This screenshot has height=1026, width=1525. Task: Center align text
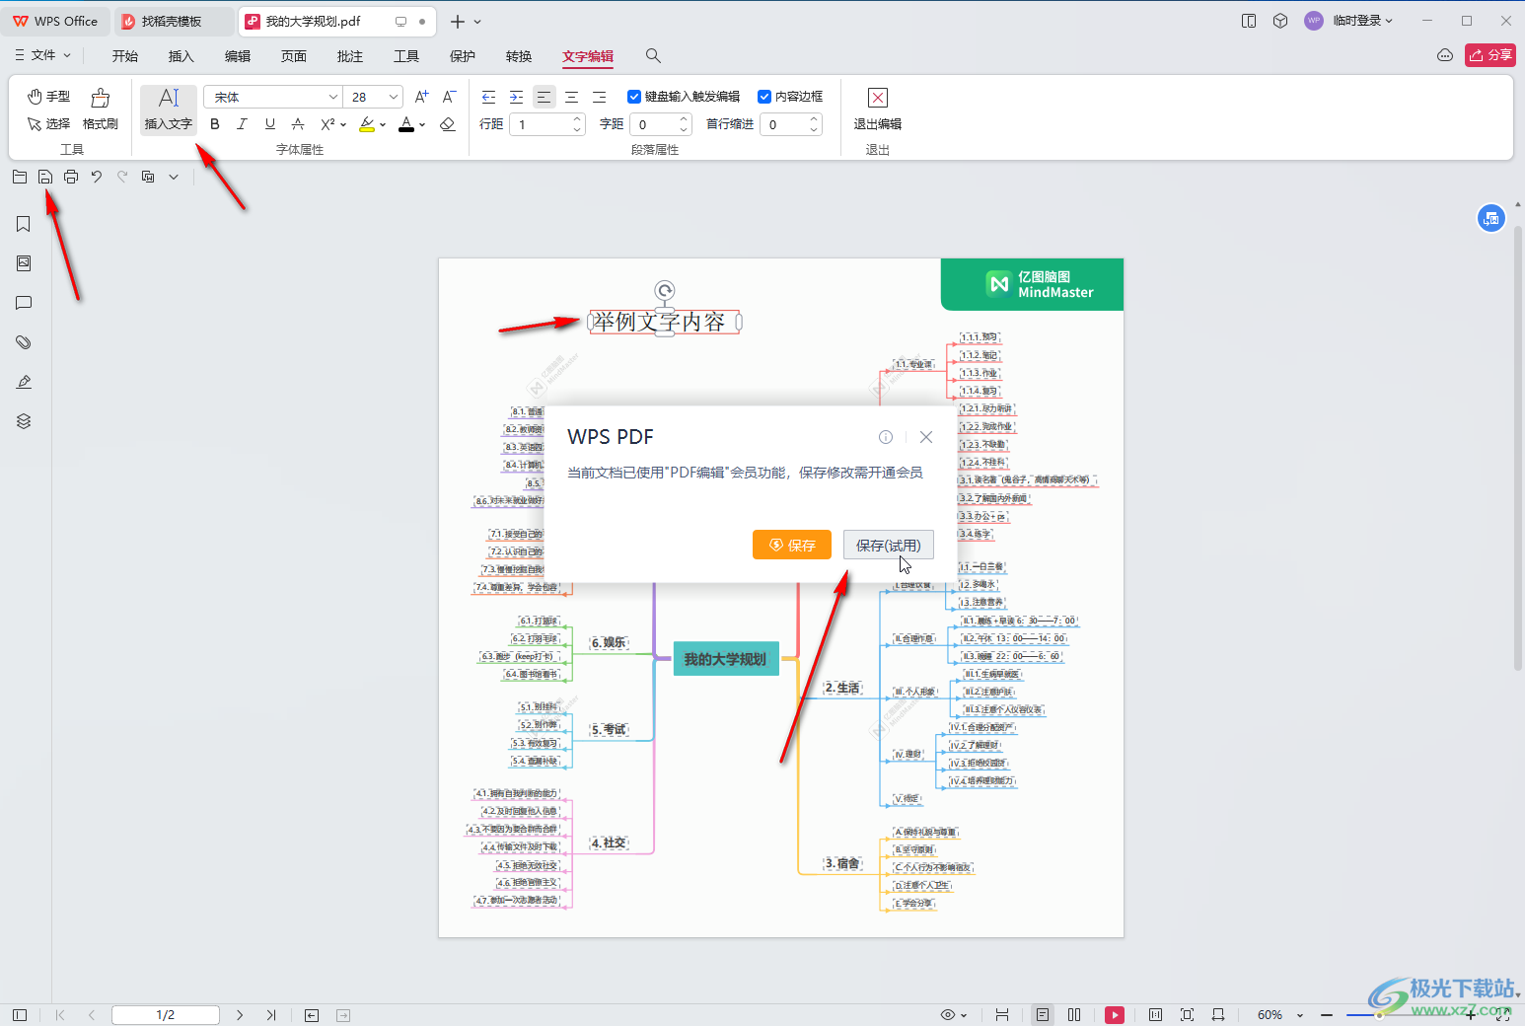[571, 97]
